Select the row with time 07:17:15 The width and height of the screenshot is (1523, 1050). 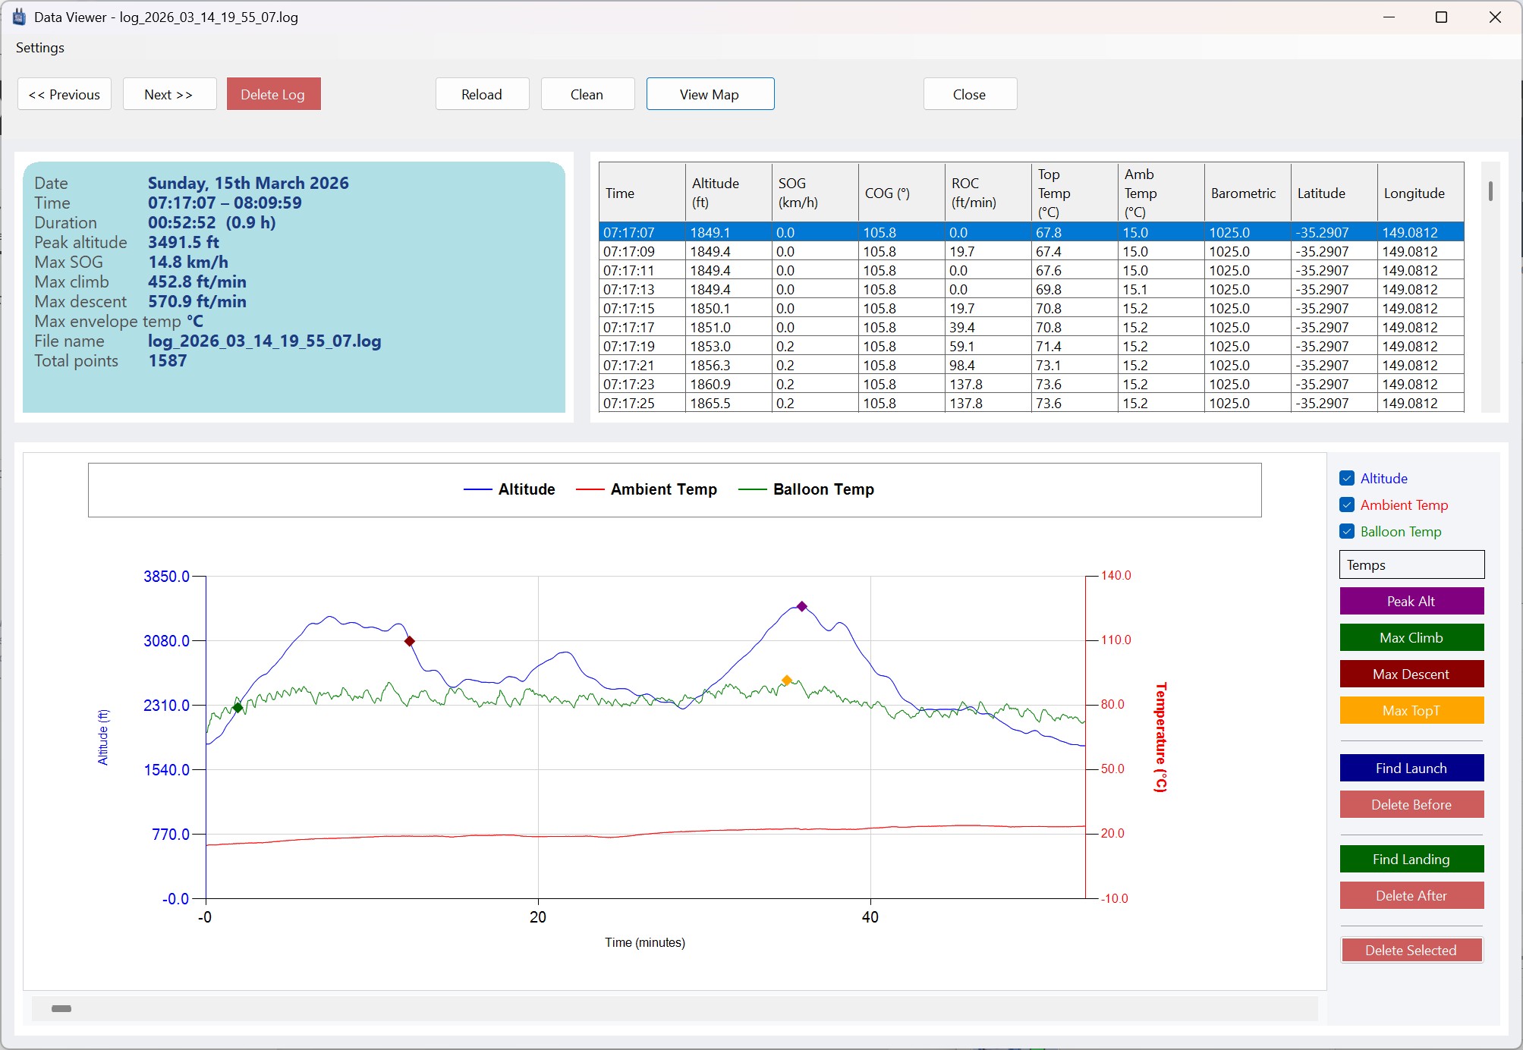[x=1031, y=308]
